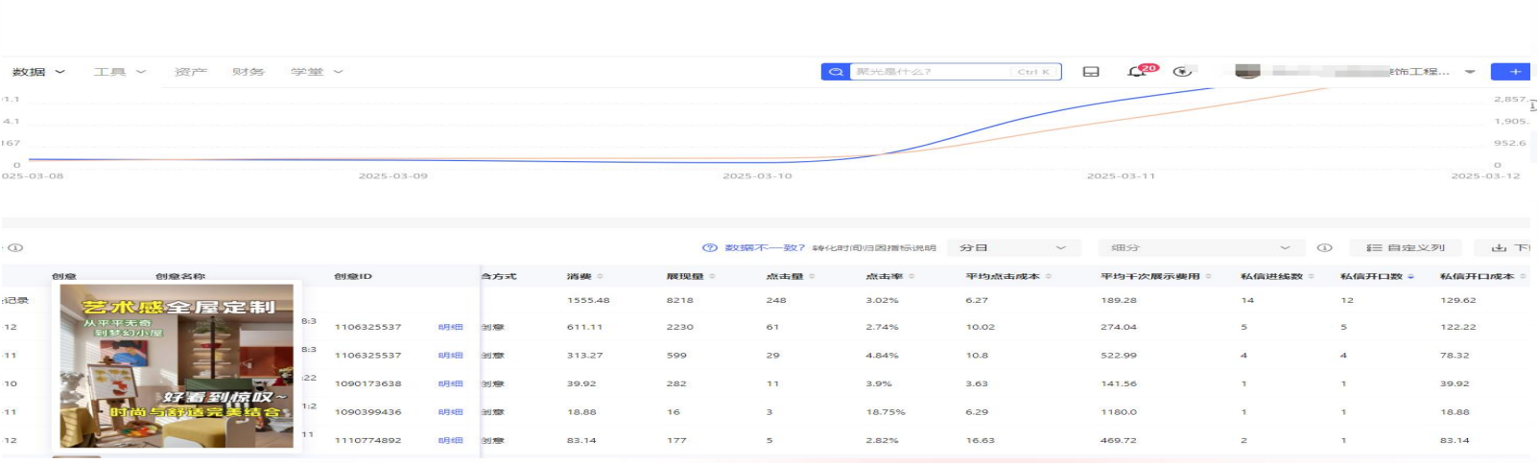Click the inbox tray icon in header
Image resolution: width=1538 pixels, height=463 pixels.
(x=1091, y=72)
